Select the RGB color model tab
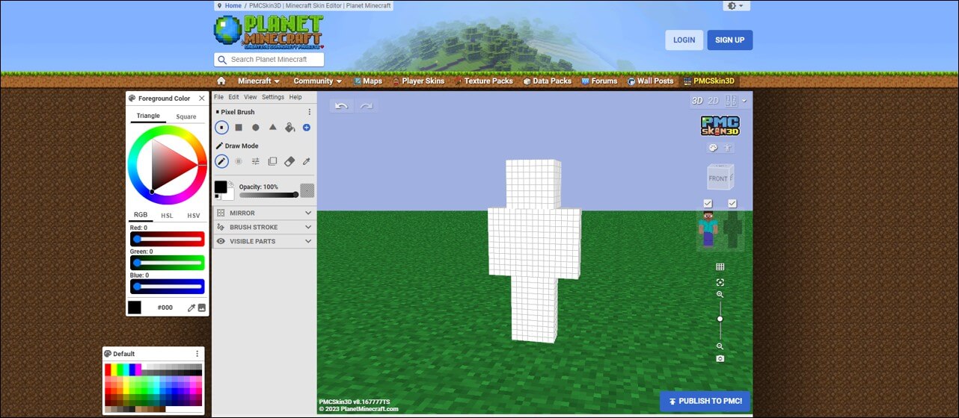 pyautogui.click(x=141, y=215)
